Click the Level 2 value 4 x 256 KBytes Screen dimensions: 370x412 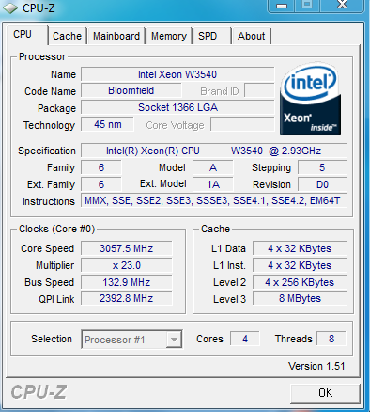300,282
